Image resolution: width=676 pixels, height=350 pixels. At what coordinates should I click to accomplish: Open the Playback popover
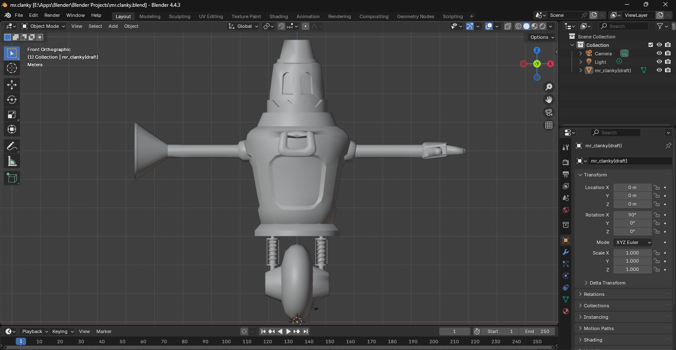(35, 331)
